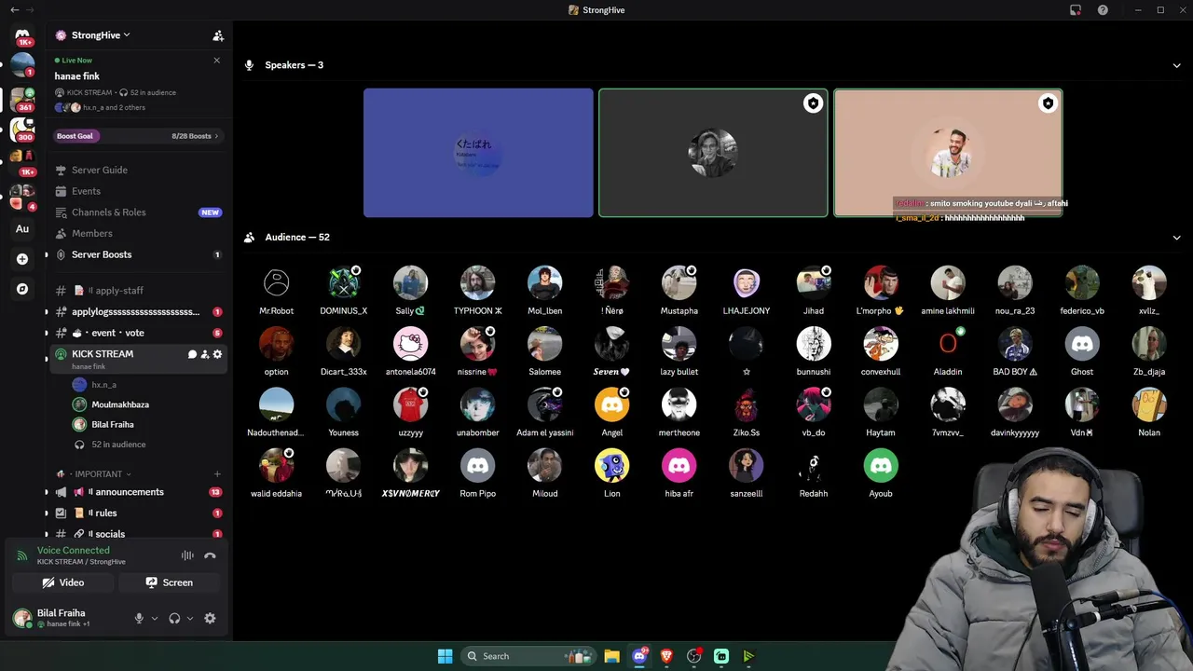
Task: Open Windows Start menu
Action: [446, 656]
